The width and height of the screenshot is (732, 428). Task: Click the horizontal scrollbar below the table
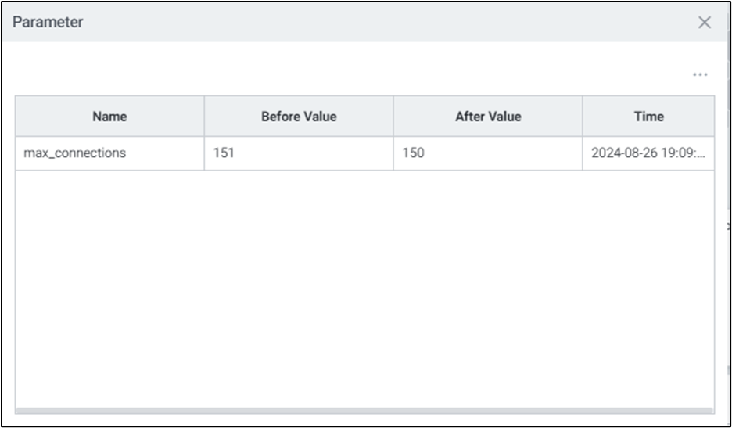364,410
